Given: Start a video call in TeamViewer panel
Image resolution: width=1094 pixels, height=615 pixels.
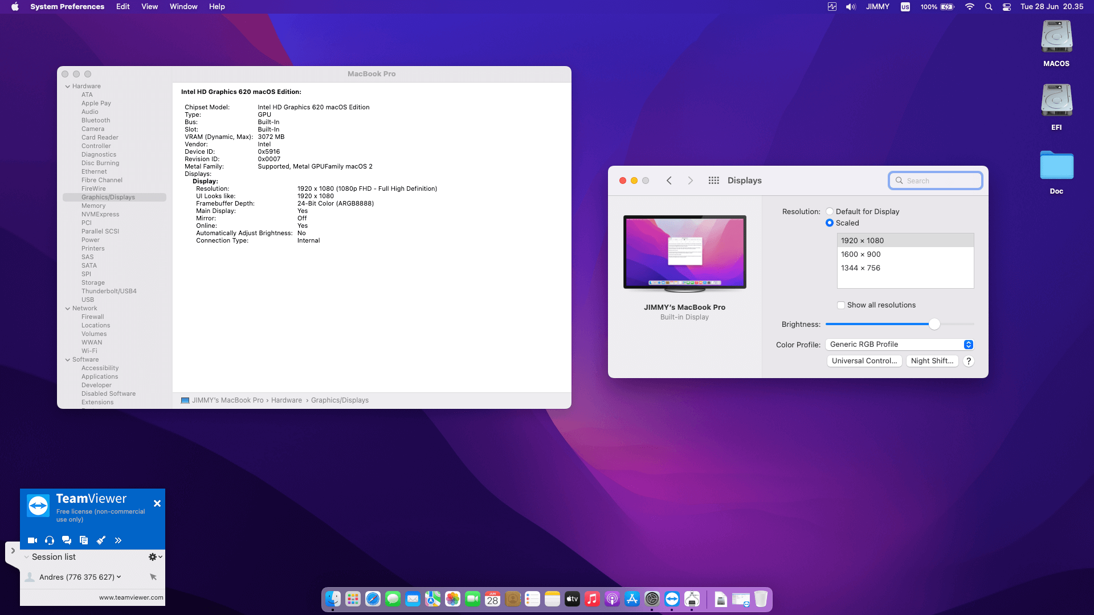Looking at the screenshot, I should [x=32, y=540].
